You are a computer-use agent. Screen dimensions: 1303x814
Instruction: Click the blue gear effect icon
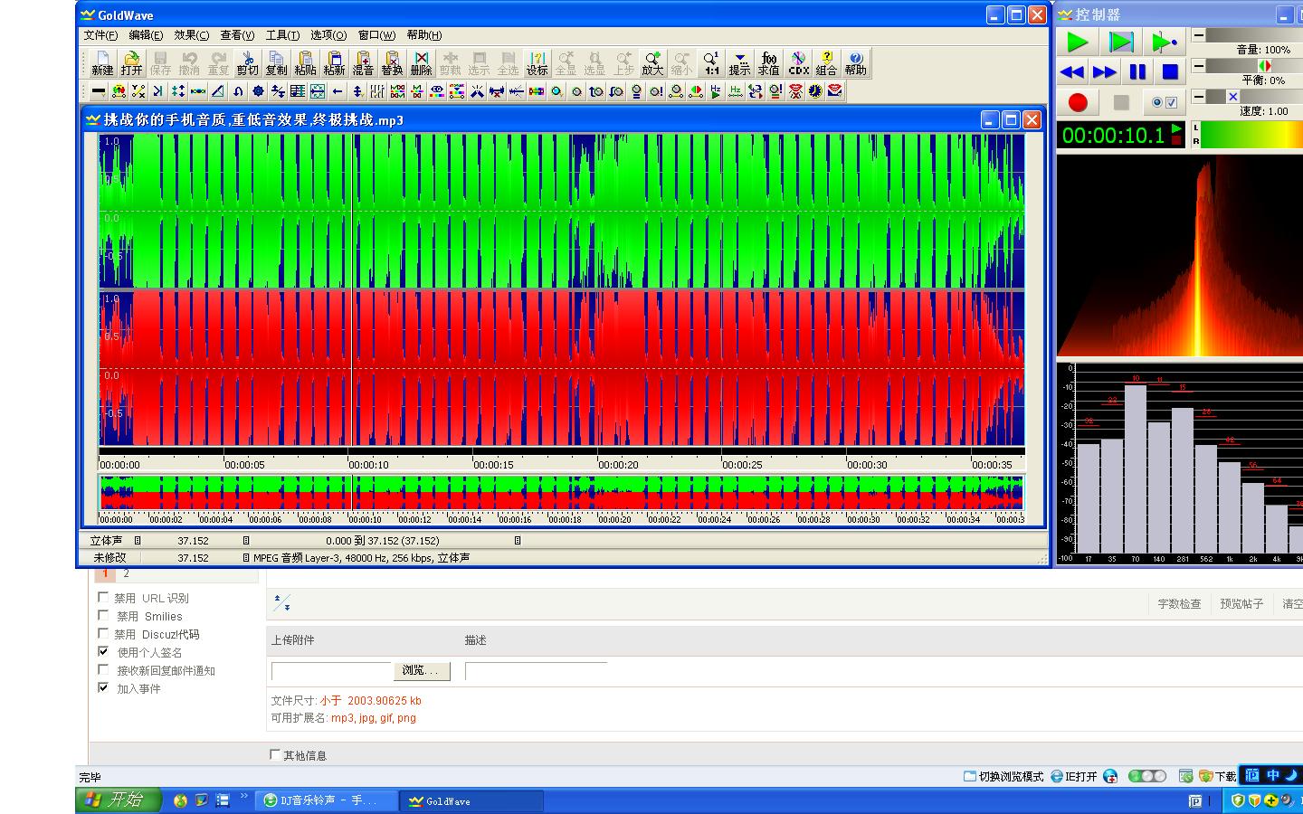pos(258,91)
